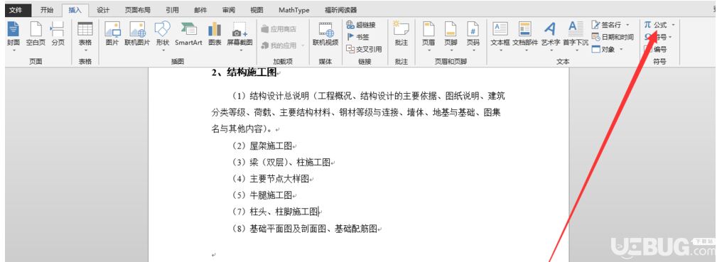The image size is (717, 262).
Task: Insert a text box (文本框)
Action: (500, 36)
